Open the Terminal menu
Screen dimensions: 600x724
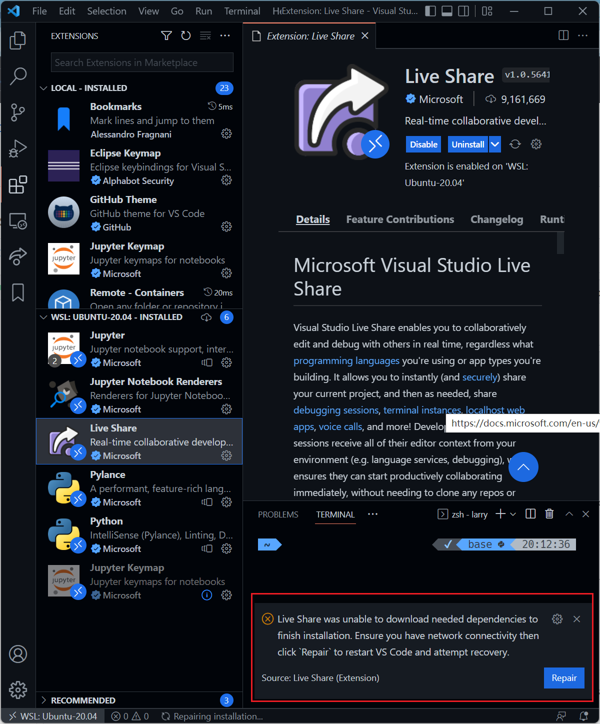pos(242,10)
